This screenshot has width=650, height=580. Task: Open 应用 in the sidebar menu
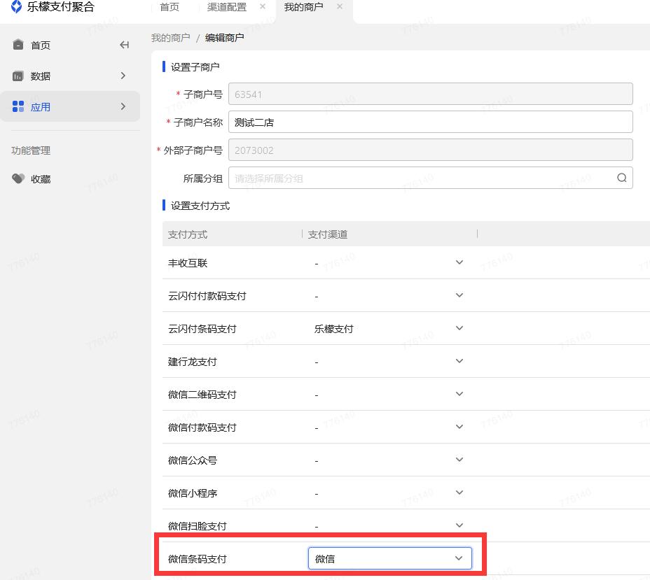coord(41,107)
